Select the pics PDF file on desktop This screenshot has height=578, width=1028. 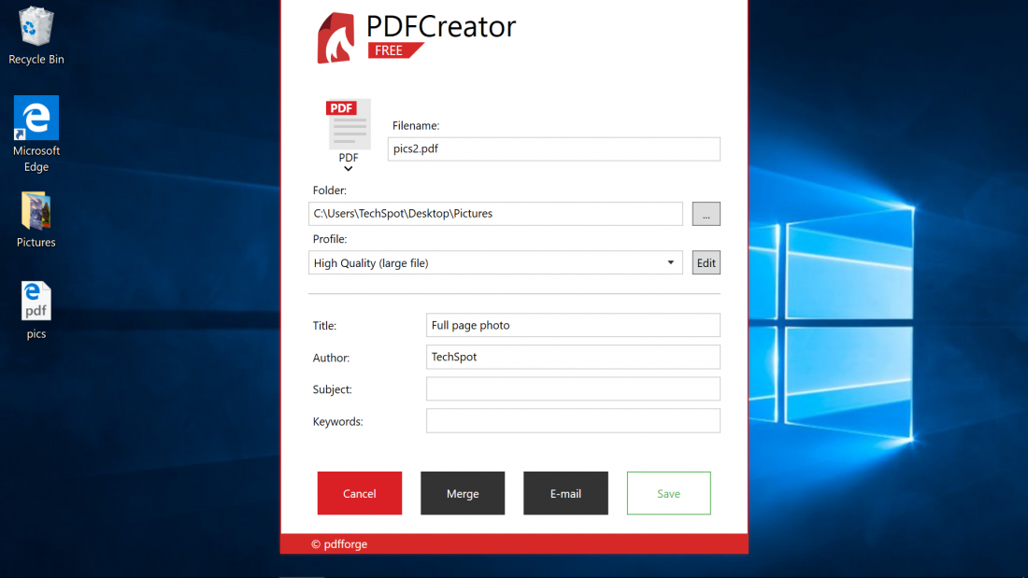[x=36, y=310]
